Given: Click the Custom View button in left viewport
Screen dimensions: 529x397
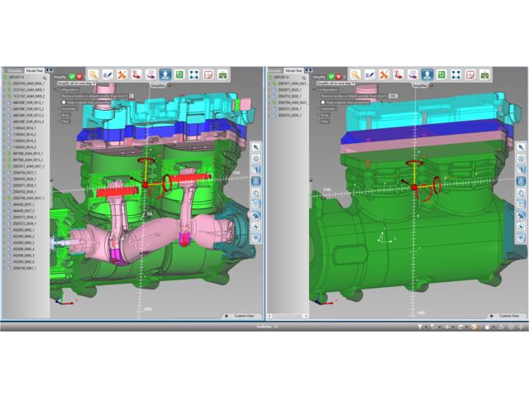Looking at the screenshot, I should click(242, 317).
